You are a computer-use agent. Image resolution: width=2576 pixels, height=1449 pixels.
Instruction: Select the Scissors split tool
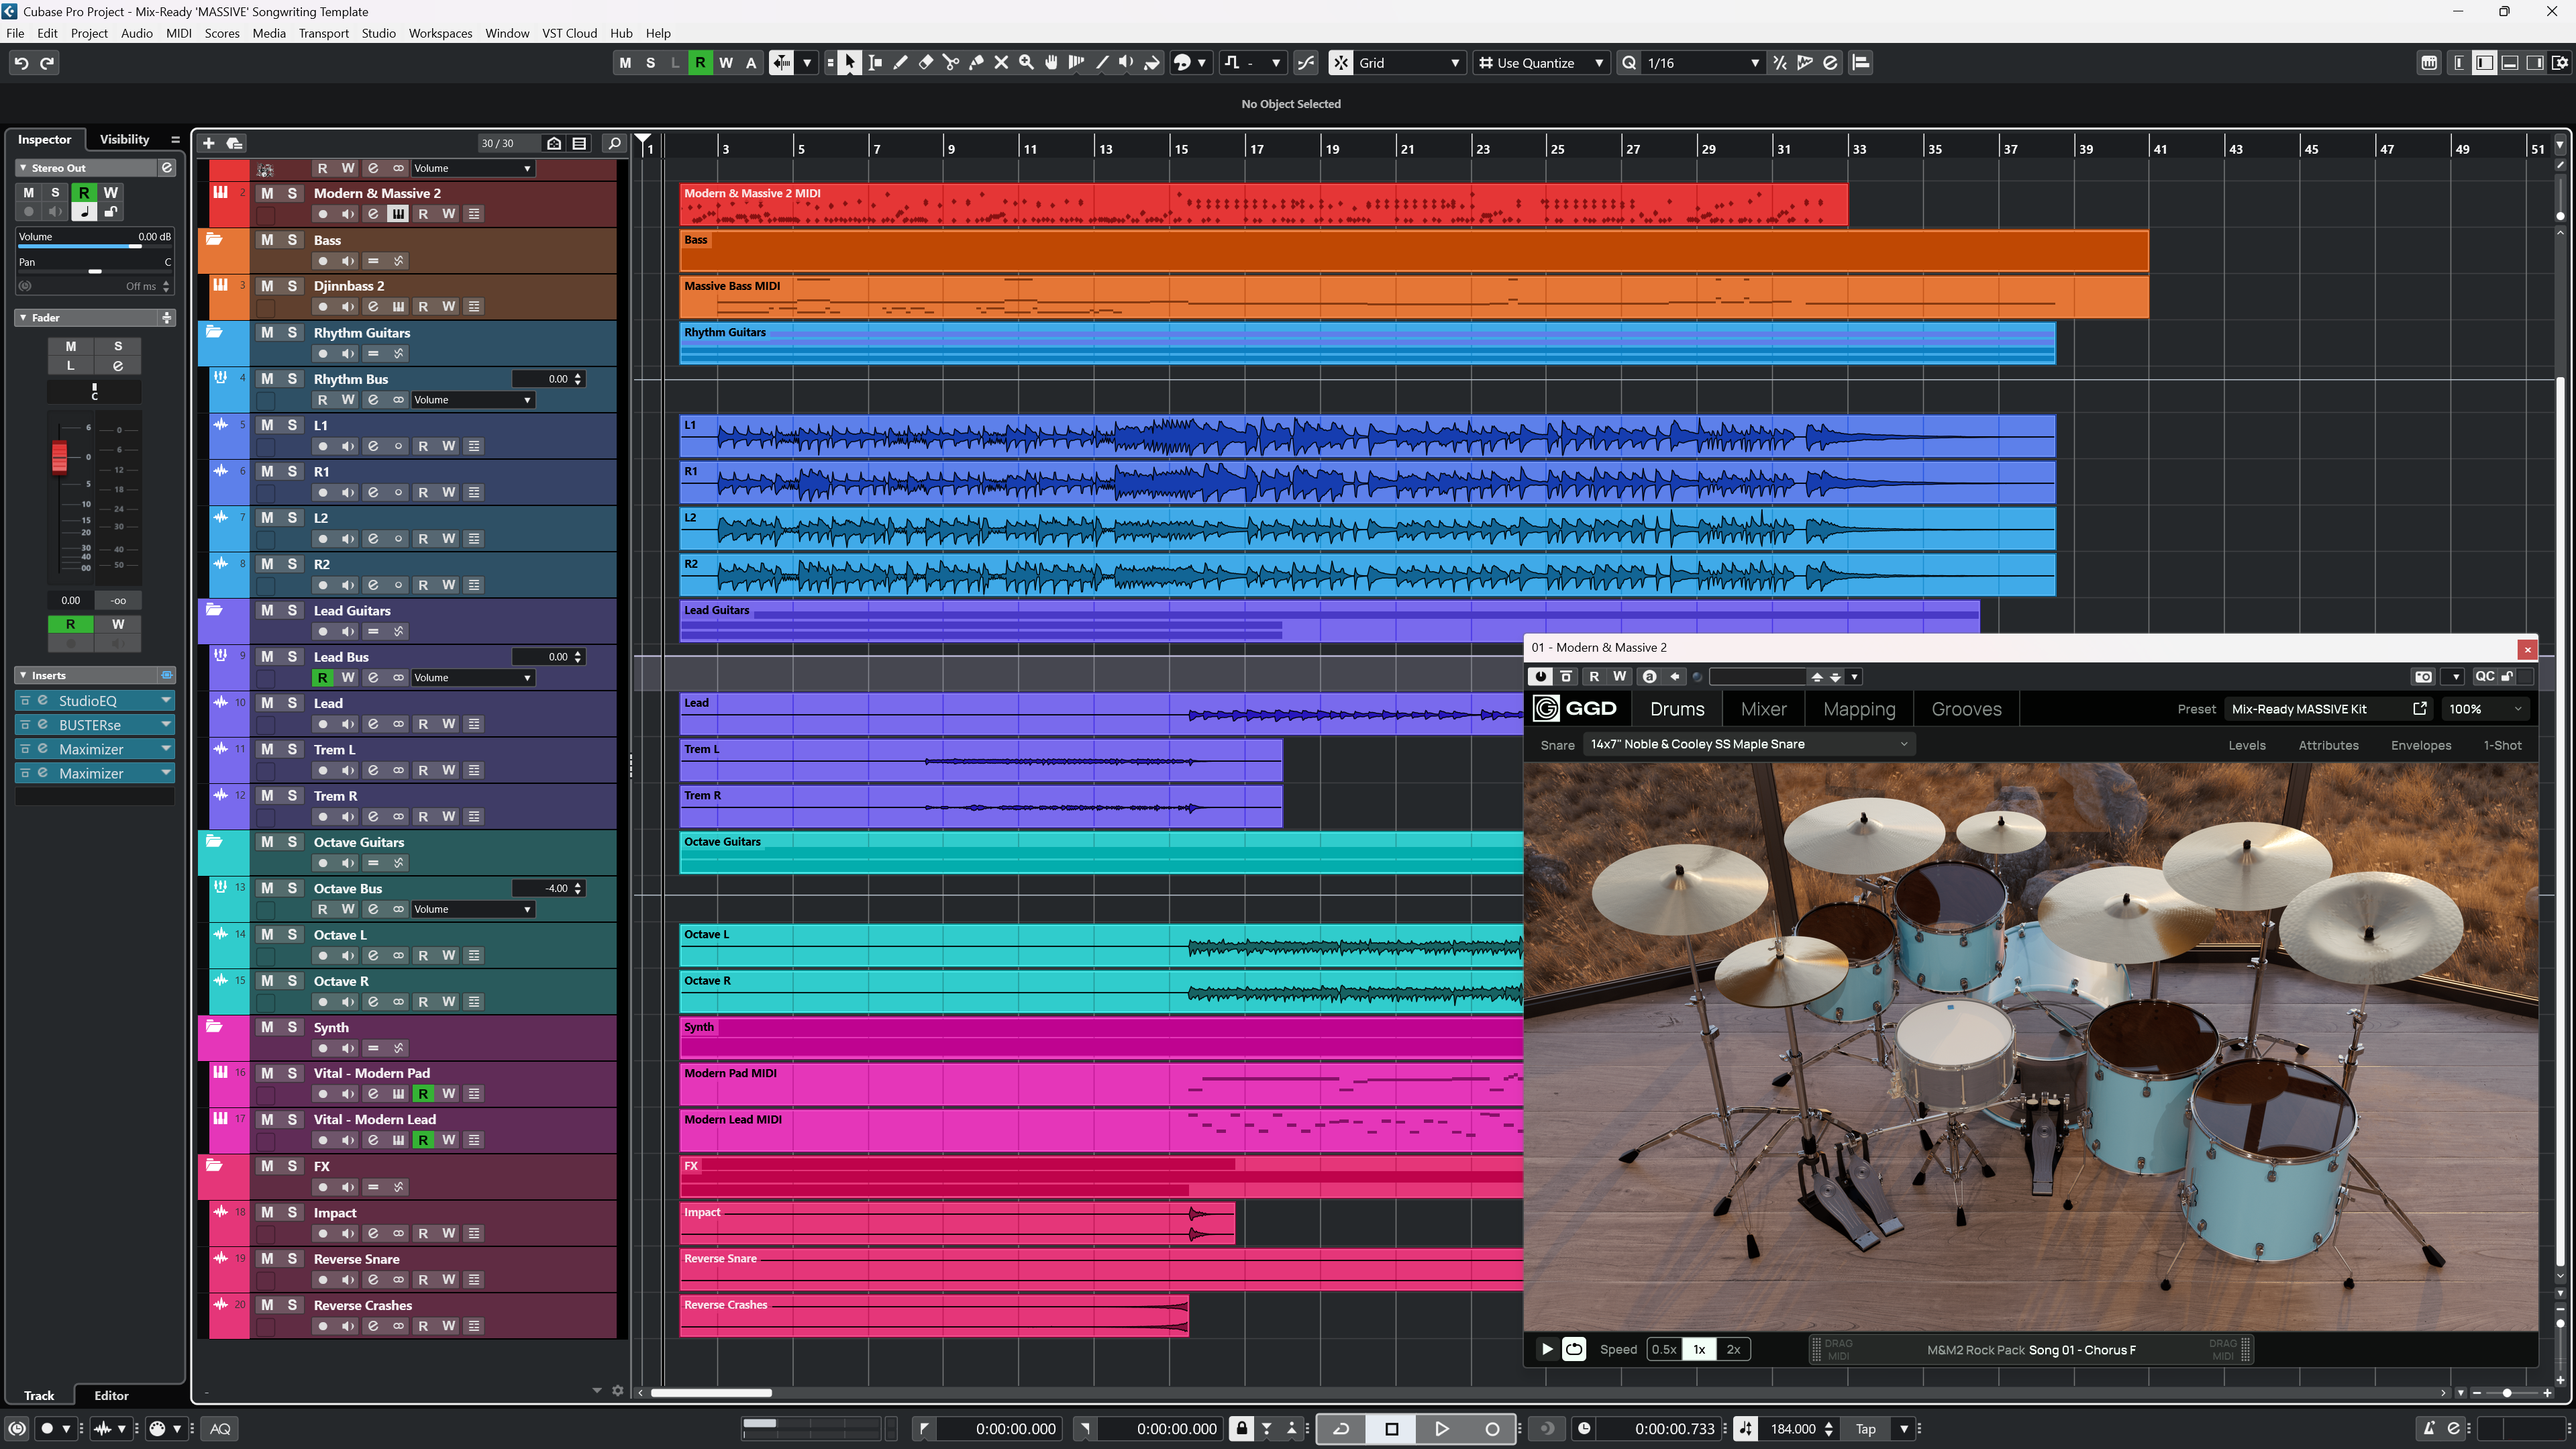pyautogui.click(x=950, y=63)
